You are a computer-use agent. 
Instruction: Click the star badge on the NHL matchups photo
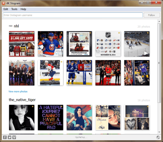[119, 33]
